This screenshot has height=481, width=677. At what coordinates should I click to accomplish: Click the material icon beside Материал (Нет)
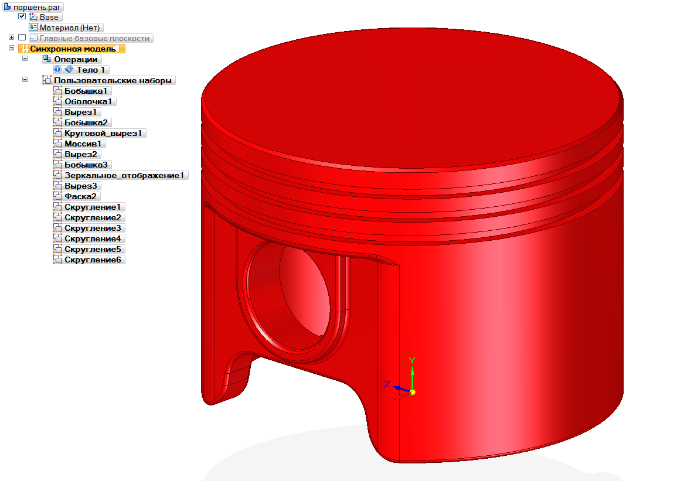pyautogui.click(x=33, y=27)
